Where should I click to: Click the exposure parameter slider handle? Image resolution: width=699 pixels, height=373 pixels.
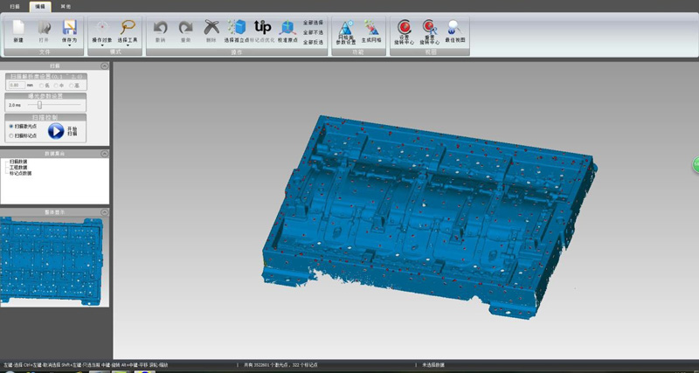point(39,105)
